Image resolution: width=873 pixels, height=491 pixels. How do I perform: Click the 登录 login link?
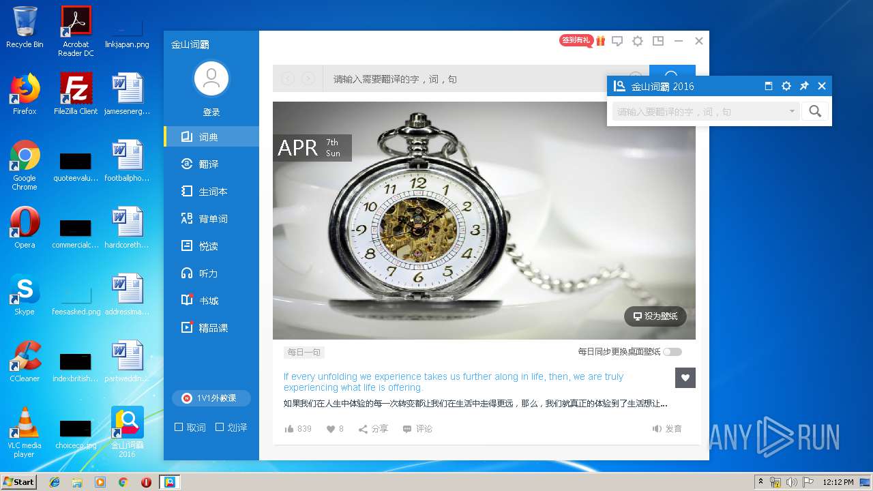pyautogui.click(x=211, y=113)
